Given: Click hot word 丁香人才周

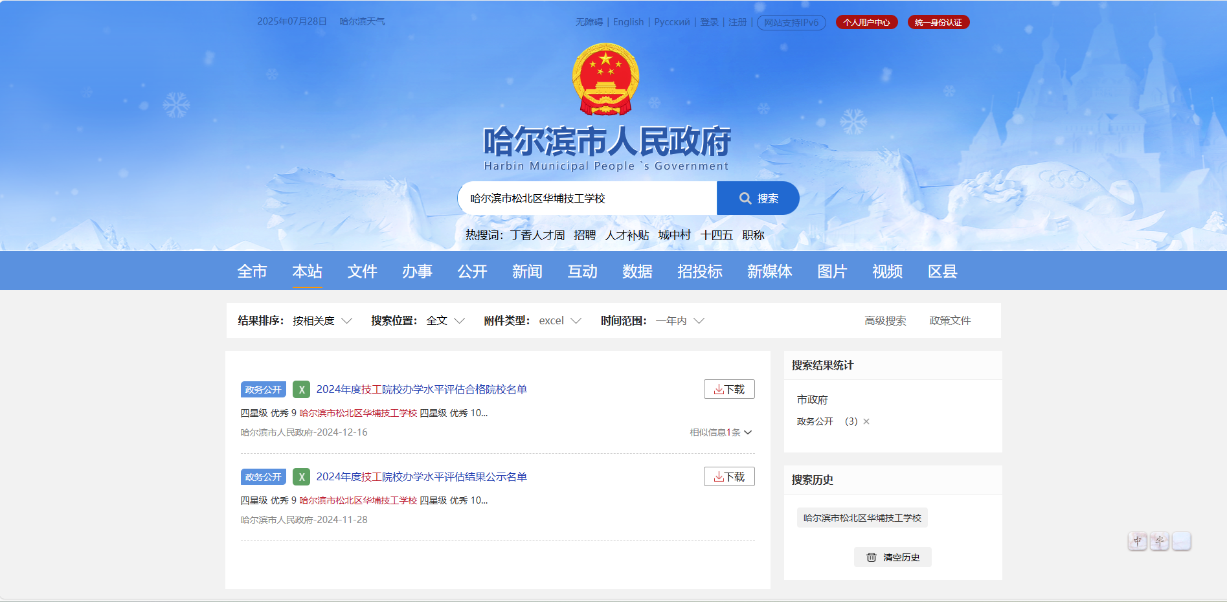Looking at the screenshot, I should point(537,235).
